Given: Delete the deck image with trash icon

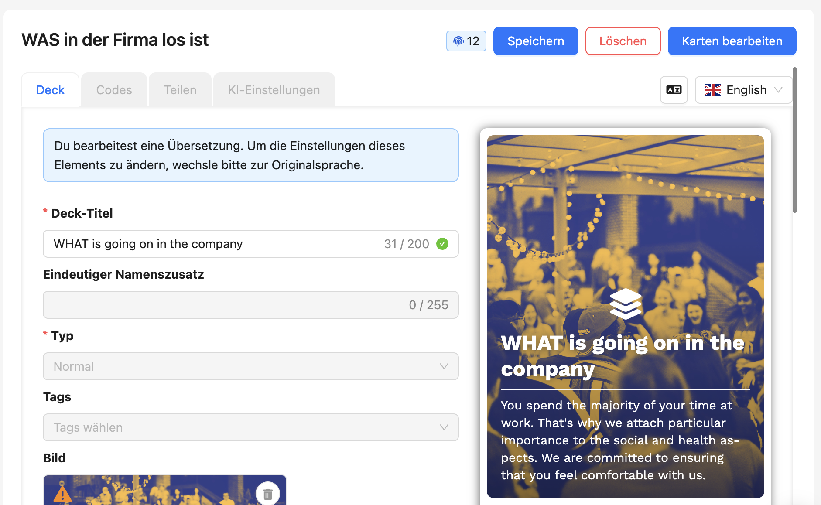Looking at the screenshot, I should point(268,494).
